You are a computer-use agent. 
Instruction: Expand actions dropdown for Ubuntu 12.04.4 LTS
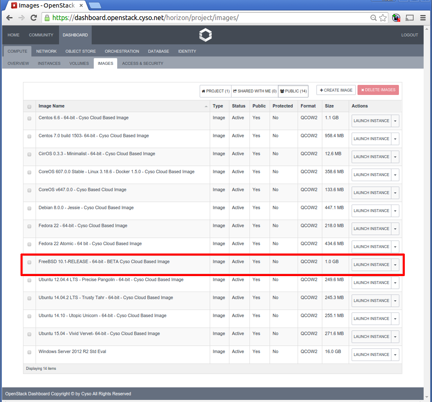point(395,283)
